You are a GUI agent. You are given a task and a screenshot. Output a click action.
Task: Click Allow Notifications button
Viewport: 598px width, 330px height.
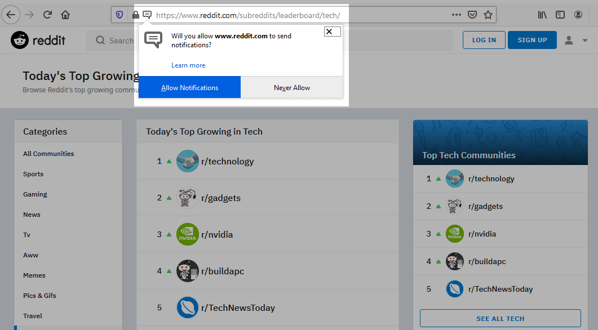coord(189,87)
